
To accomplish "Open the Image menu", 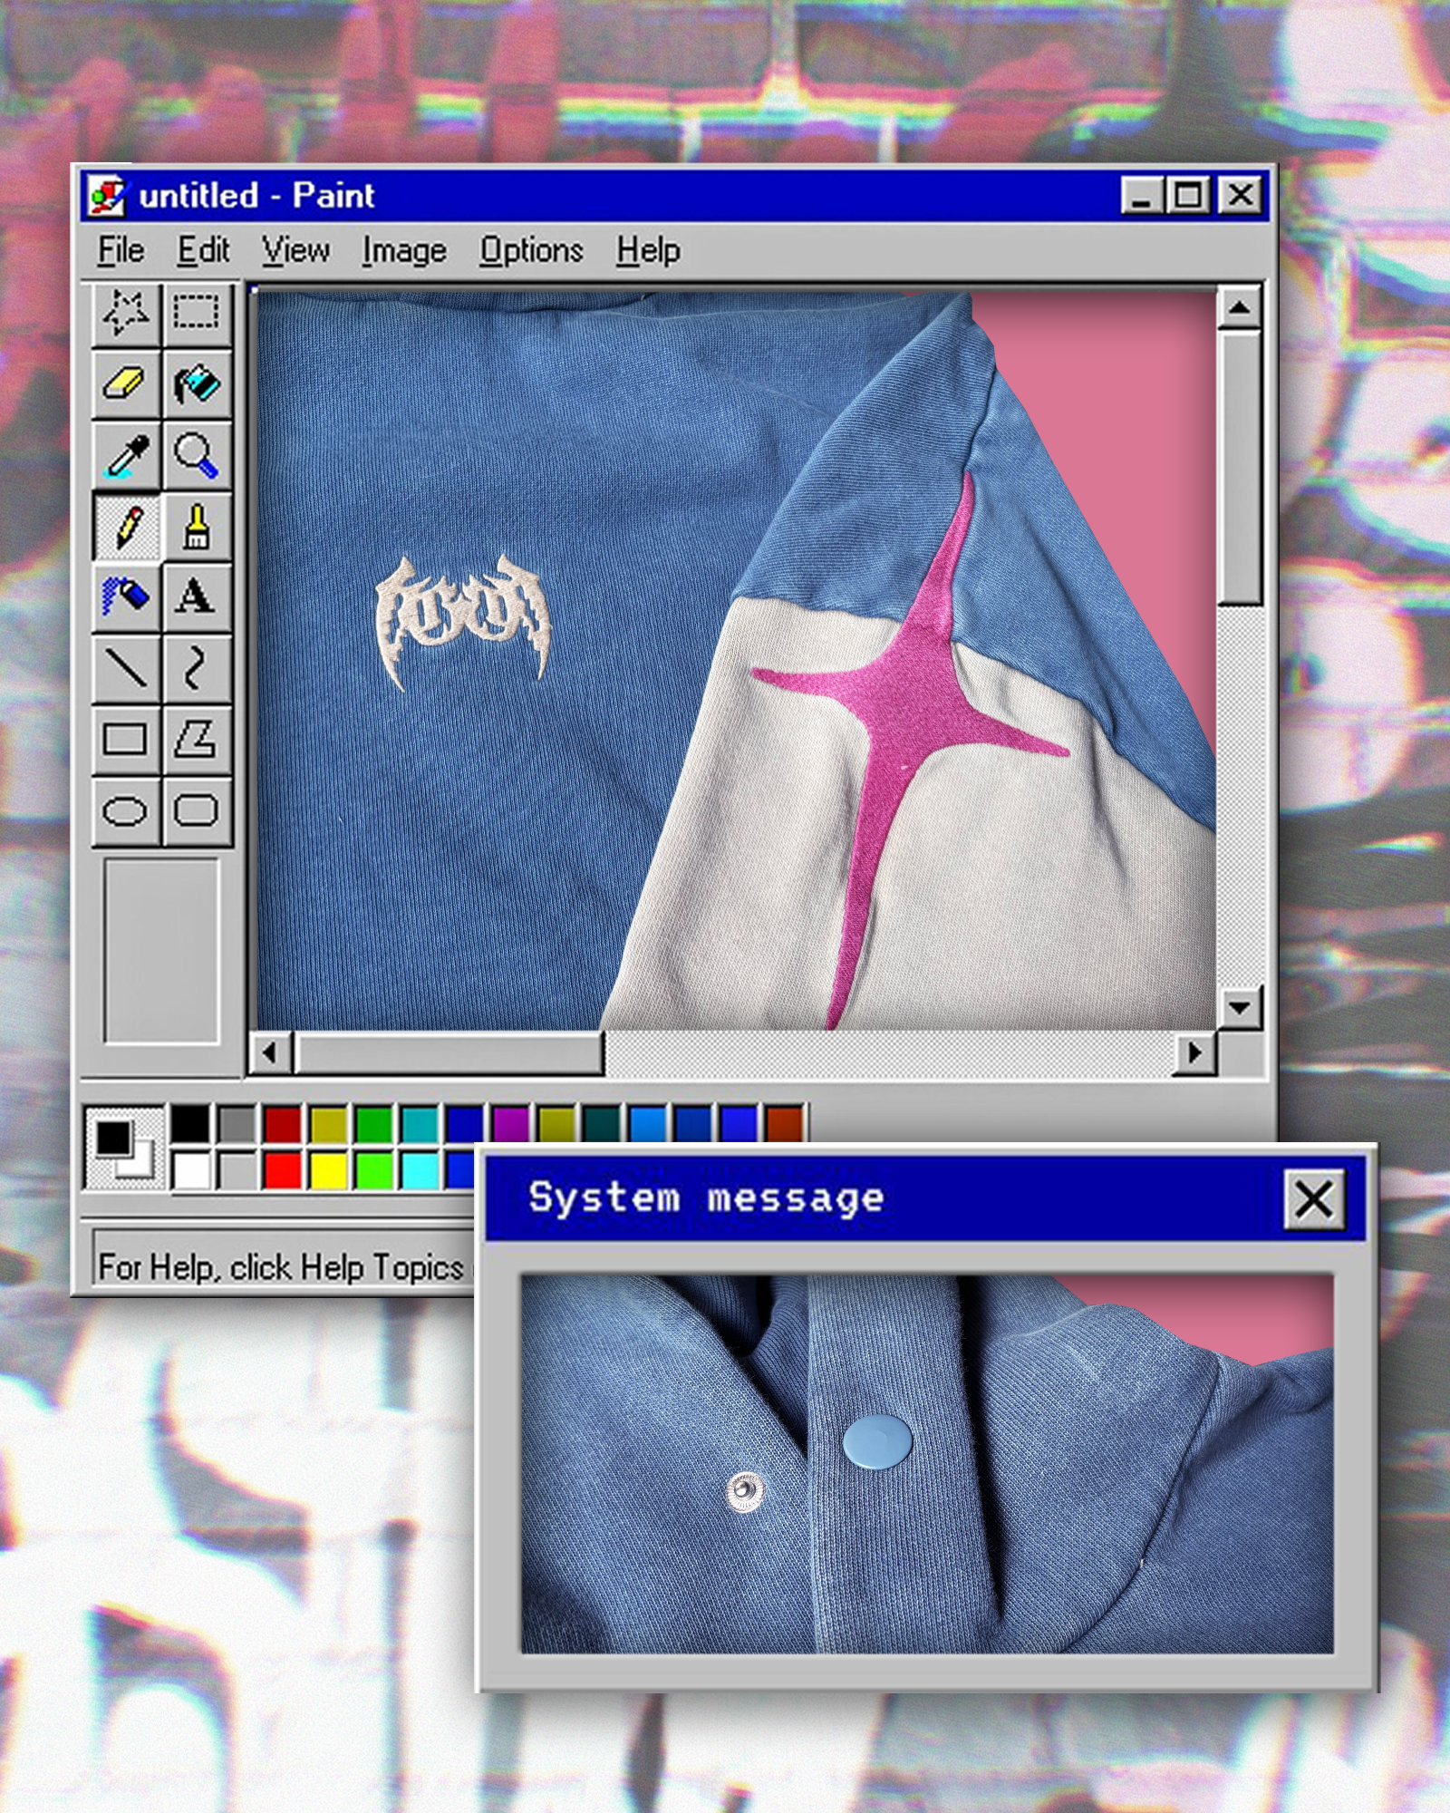I will point(402,250).
